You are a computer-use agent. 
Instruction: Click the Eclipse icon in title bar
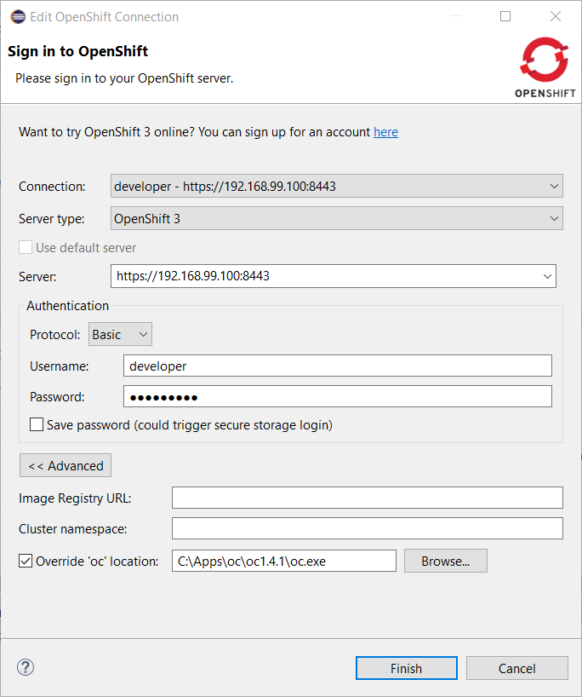(17, 16)
